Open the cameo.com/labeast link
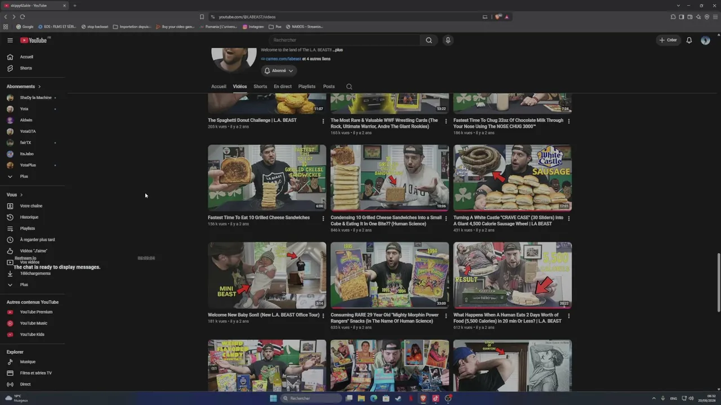The image size is (721, 405). (283, 59)
